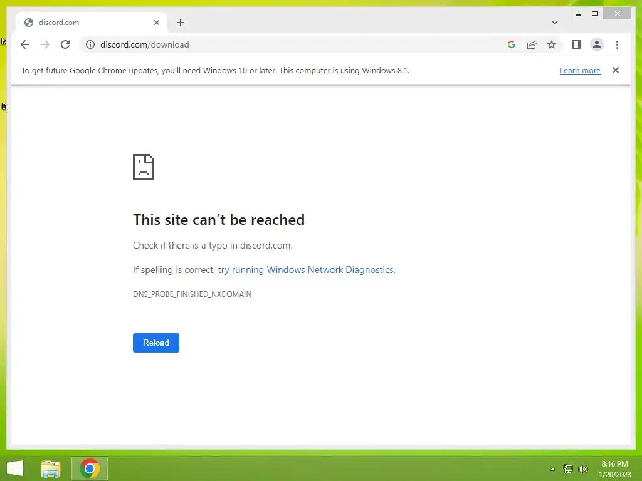Screen dimensions: 642x481
Task: Open Chrome's three-dot menu
Action: (x=617, y=44)
